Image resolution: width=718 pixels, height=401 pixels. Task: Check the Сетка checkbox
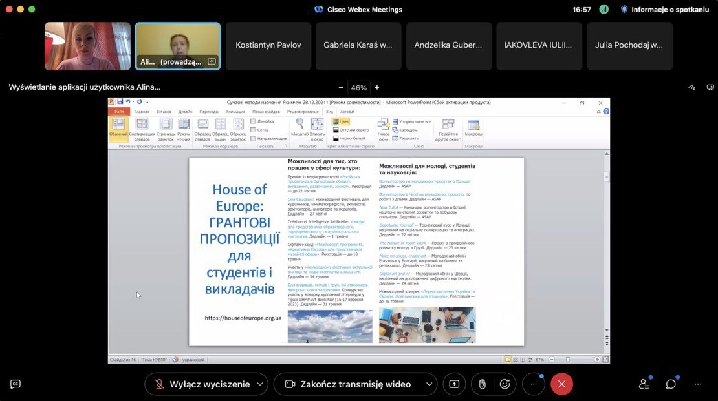254,130
